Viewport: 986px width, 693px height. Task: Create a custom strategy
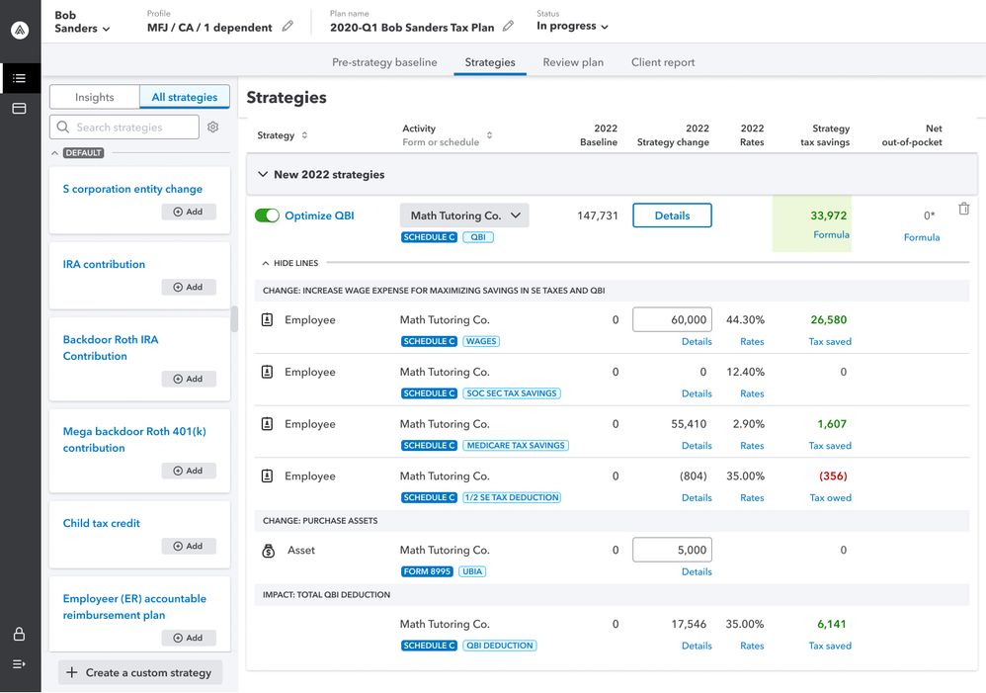pyautogui.click(x=139, y=672)
